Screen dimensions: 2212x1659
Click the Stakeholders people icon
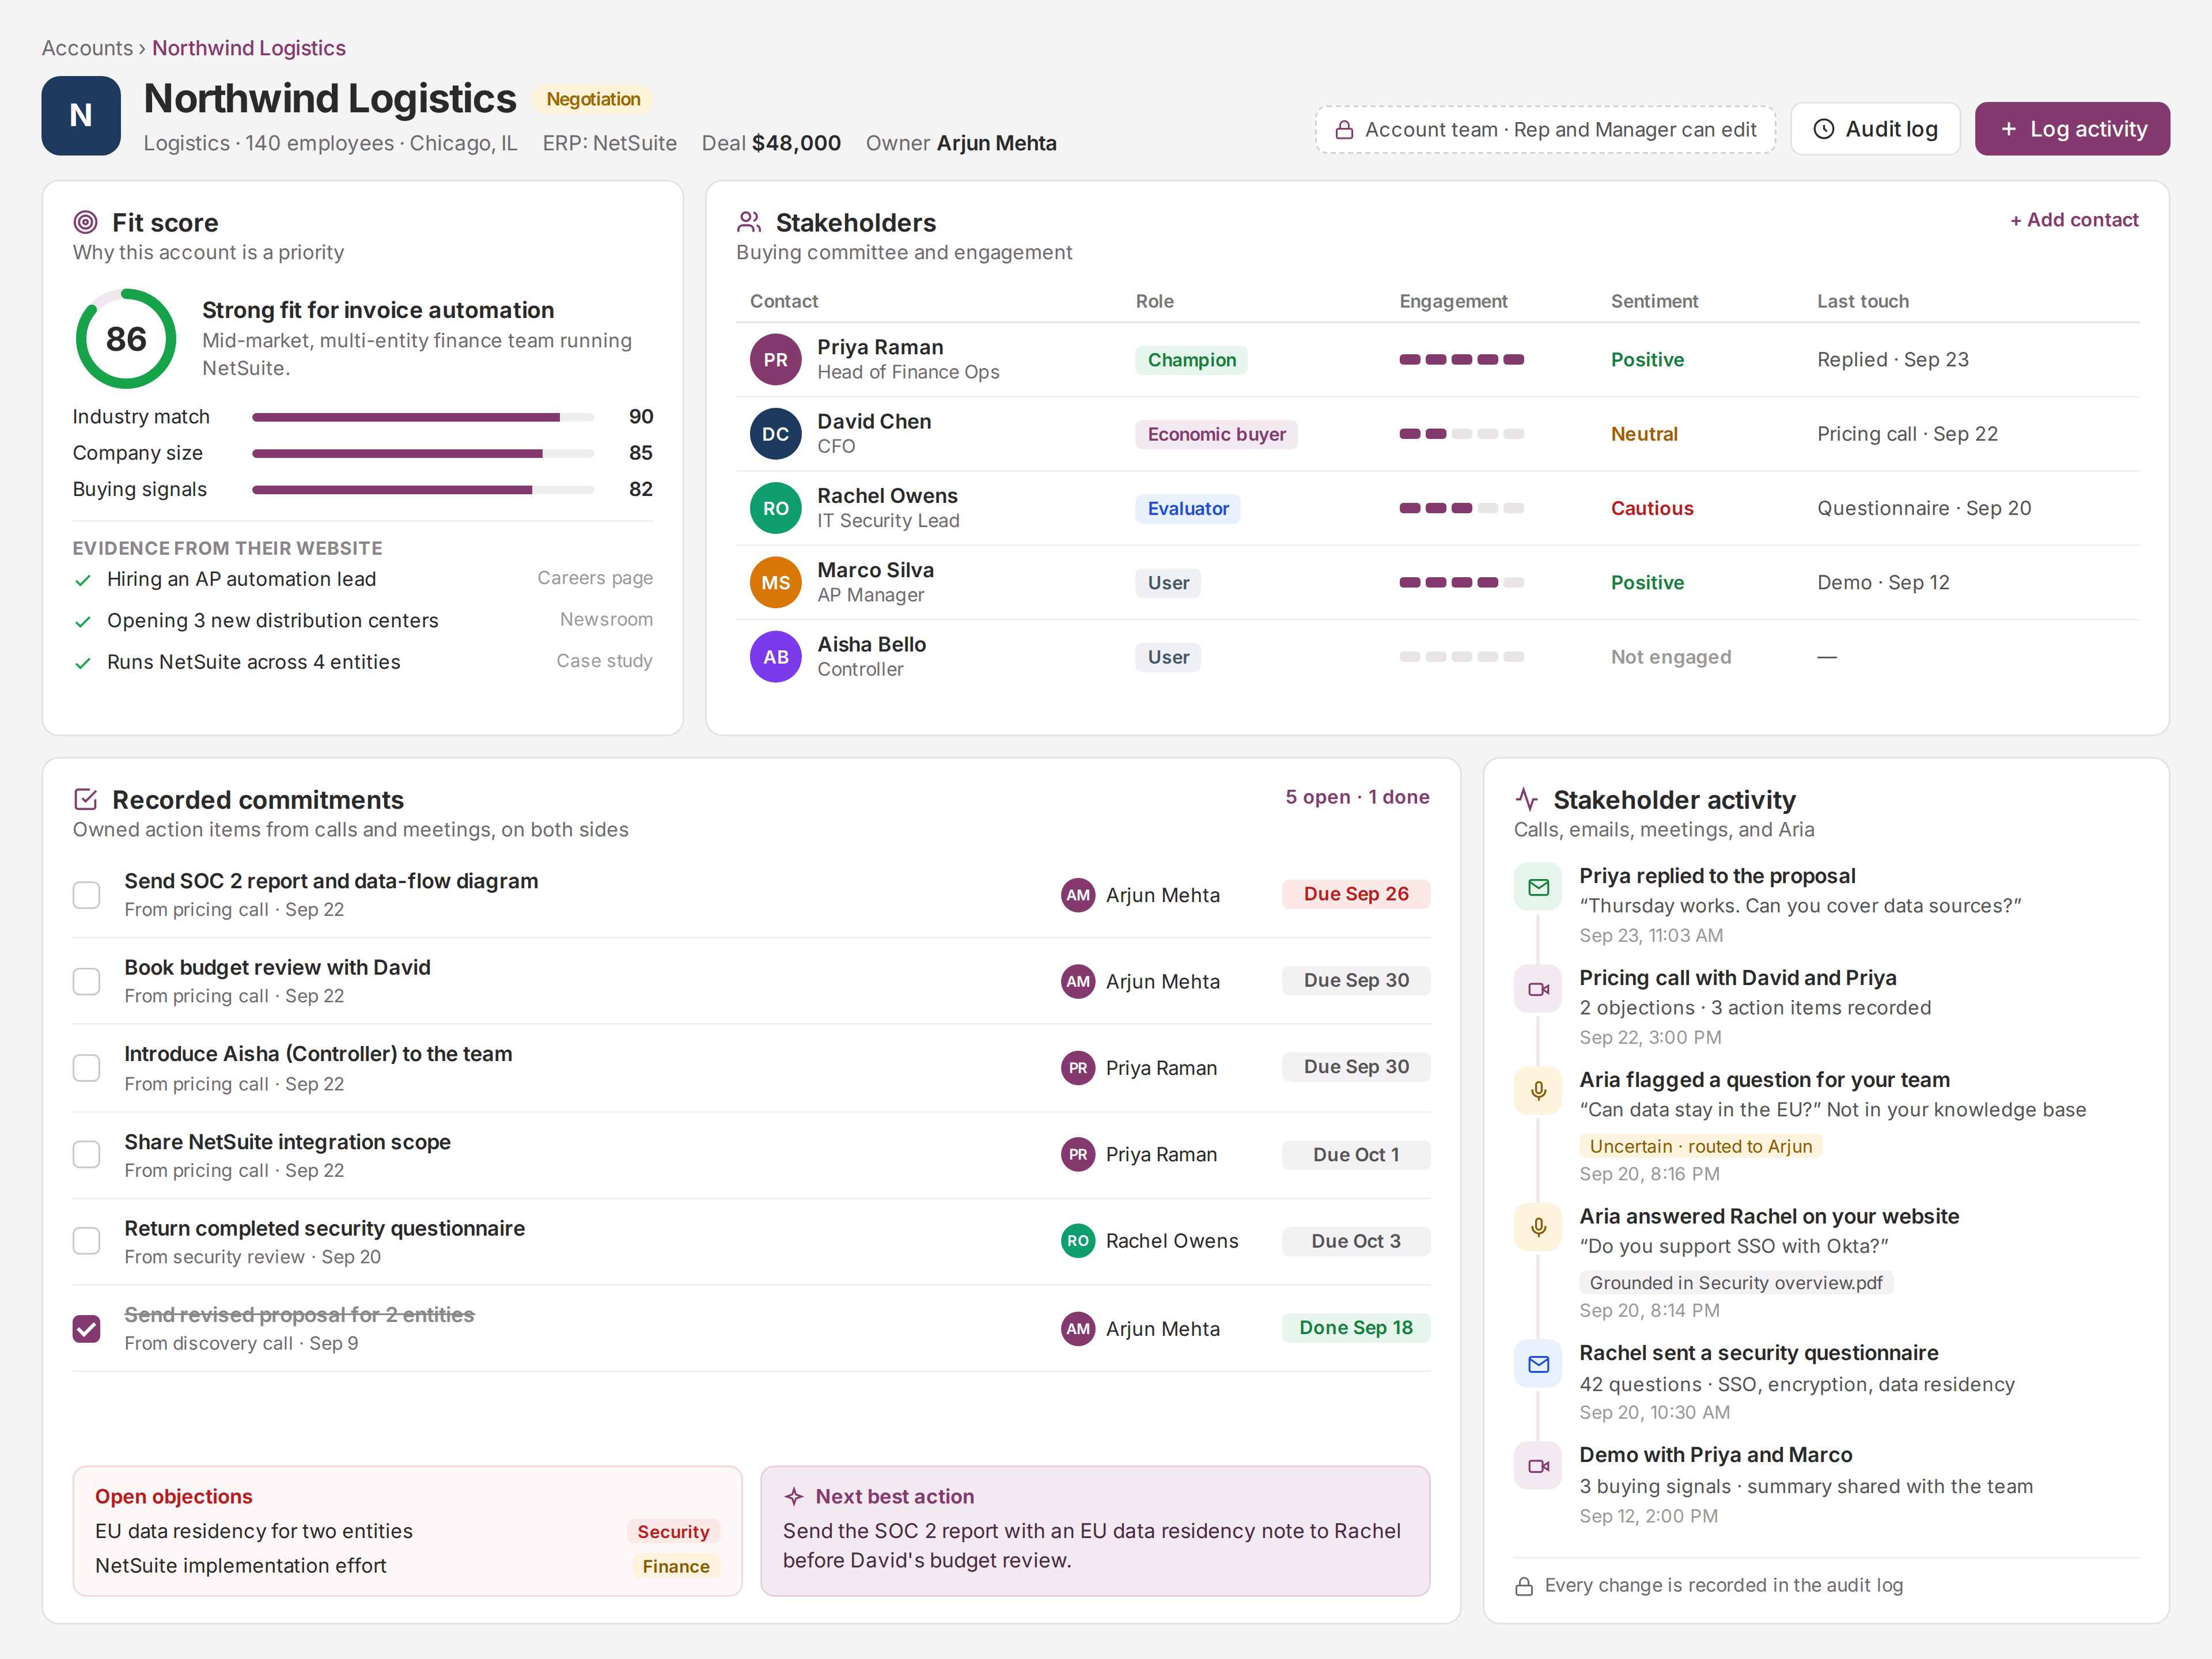coord(749,222)
